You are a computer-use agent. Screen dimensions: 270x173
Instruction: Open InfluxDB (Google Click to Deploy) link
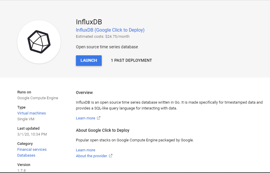coord(110,30)
